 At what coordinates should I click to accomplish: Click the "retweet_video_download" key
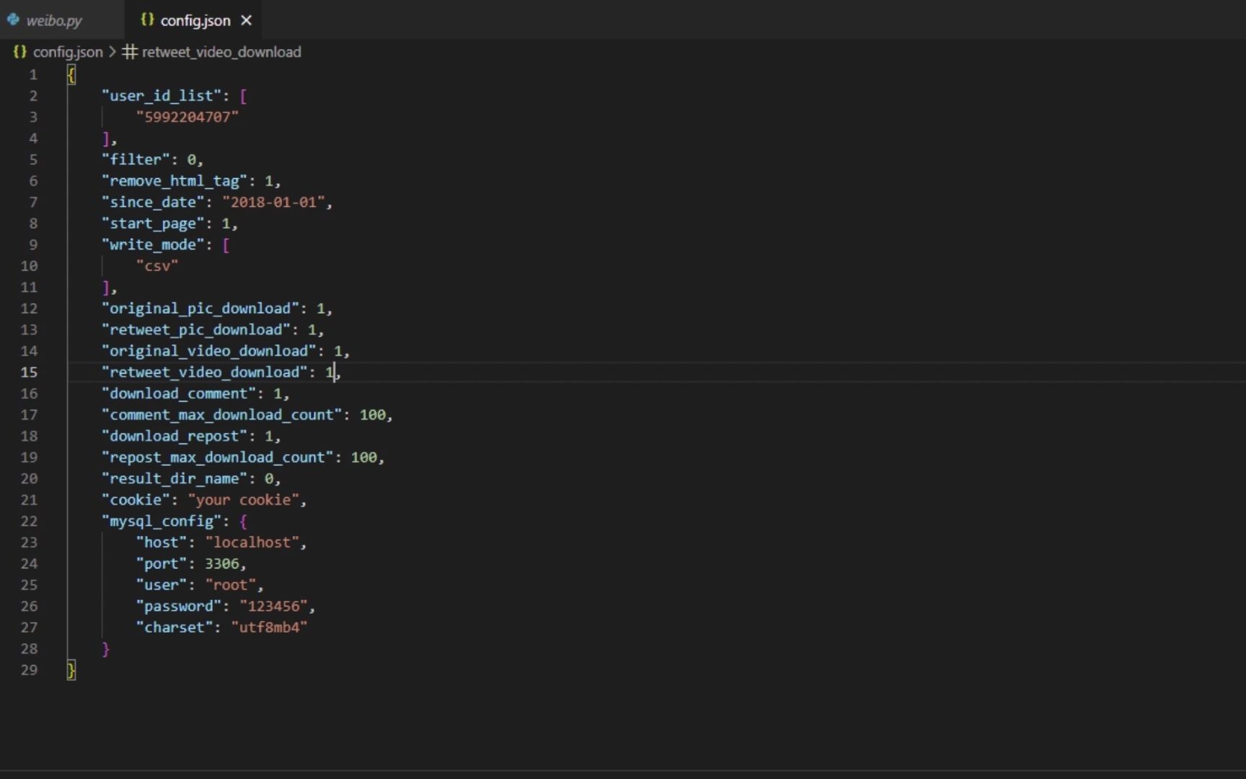coord(205,372)
